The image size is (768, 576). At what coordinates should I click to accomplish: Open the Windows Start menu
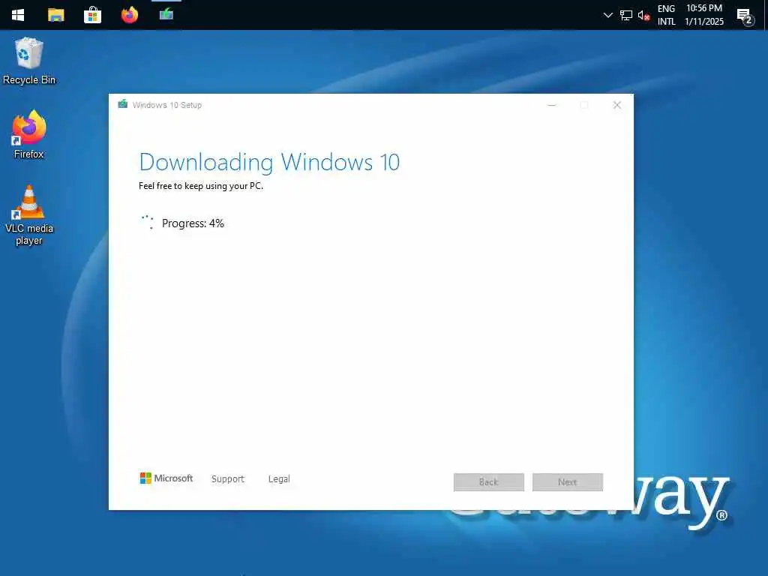click(18, 15)
